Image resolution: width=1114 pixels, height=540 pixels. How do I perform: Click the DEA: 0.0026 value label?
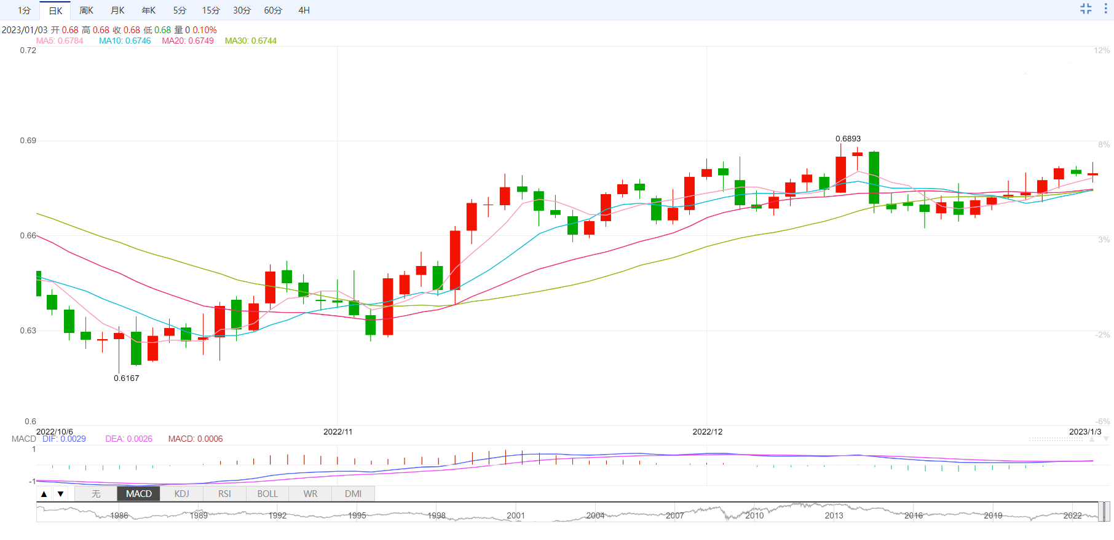click(128, 439)
